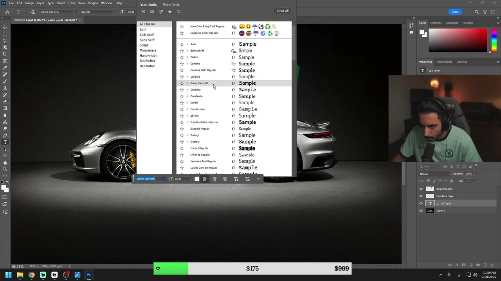501x281 pixels.
Task: Select the Zoom tool in the toolbox
Action: click(5, 169)
